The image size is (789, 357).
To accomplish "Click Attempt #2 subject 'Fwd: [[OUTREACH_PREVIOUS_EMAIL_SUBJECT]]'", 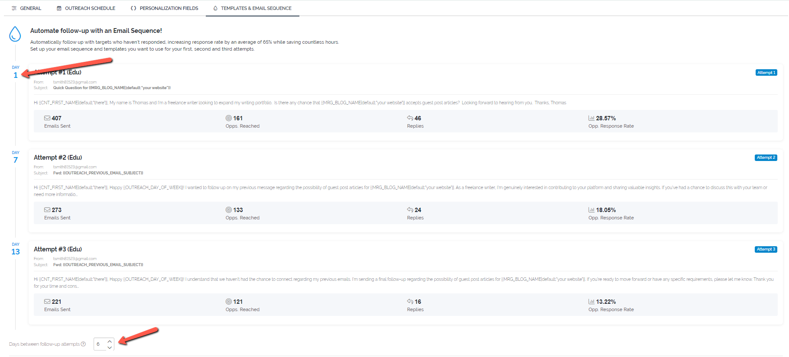I will coord(98,173).
